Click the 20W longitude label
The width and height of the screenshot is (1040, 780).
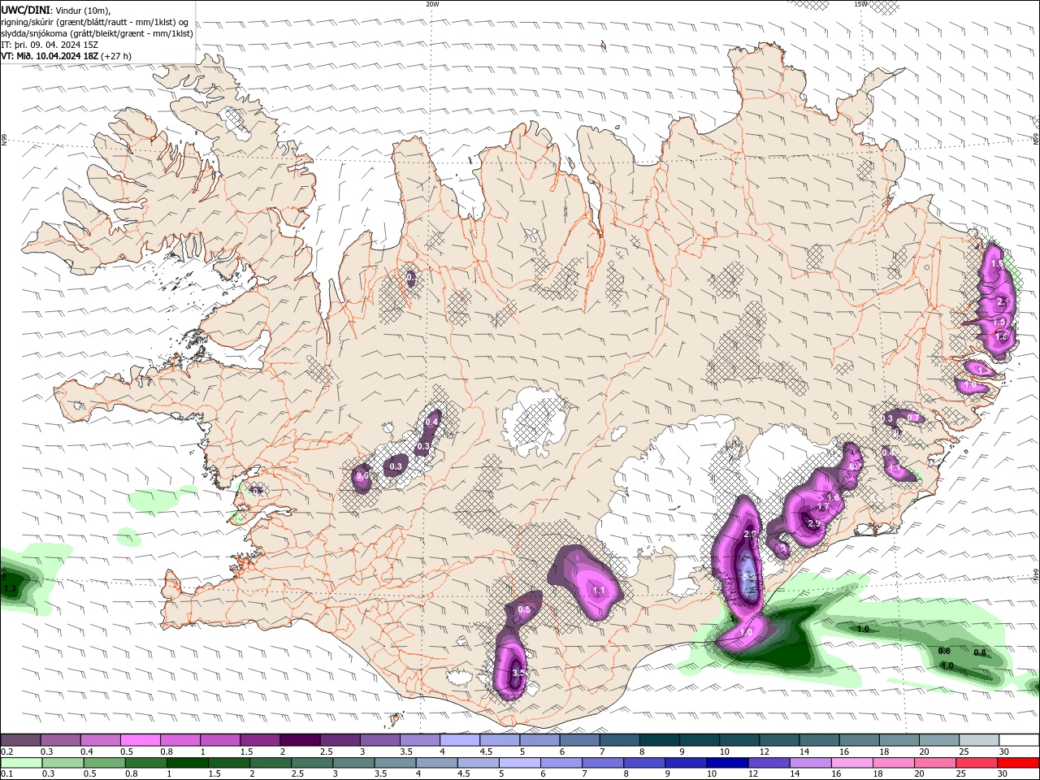432,4
